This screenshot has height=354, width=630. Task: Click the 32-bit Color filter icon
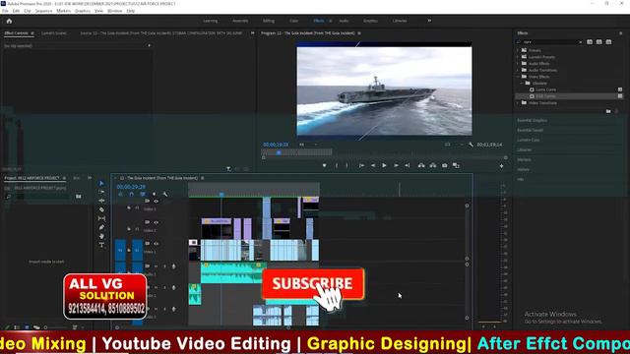coord(599,41)
